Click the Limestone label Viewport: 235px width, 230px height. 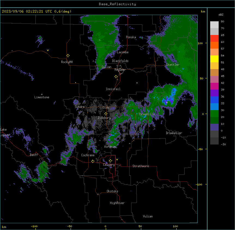42,97
